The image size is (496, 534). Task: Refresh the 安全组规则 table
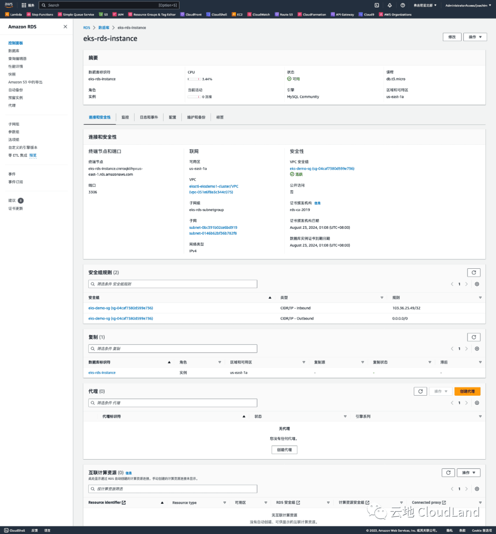473,273
